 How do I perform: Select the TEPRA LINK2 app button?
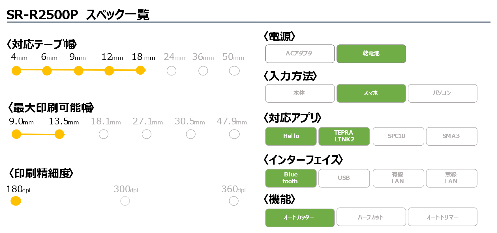point(344,136)
